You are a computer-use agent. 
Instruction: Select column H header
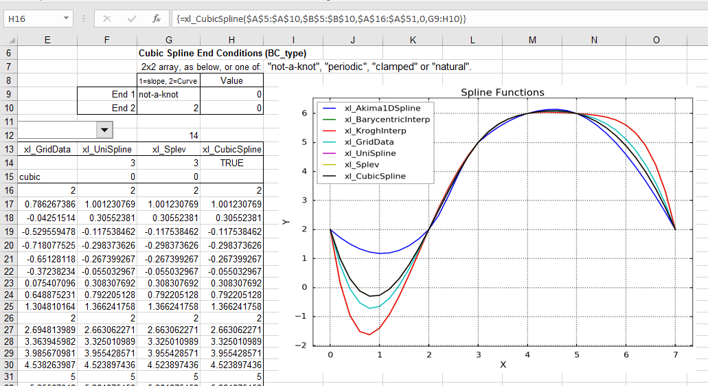231,40
